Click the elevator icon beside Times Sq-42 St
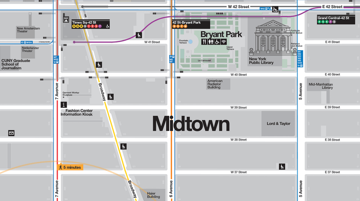 click(x=66, y=19)
